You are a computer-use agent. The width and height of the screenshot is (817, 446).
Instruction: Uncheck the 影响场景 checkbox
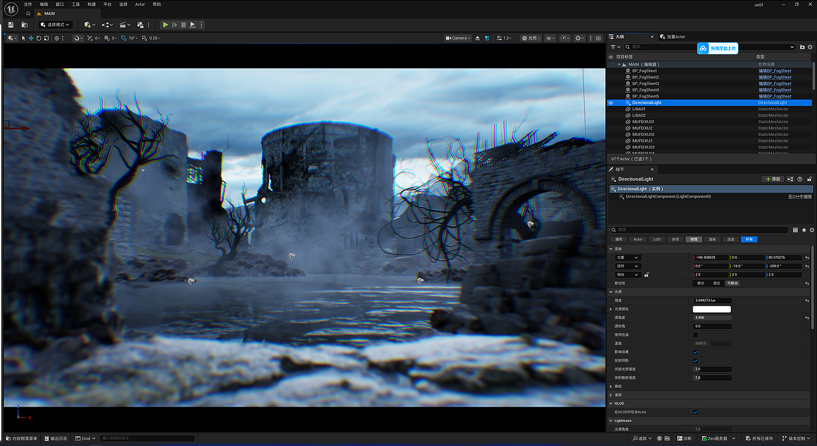(x=696, y=352)
